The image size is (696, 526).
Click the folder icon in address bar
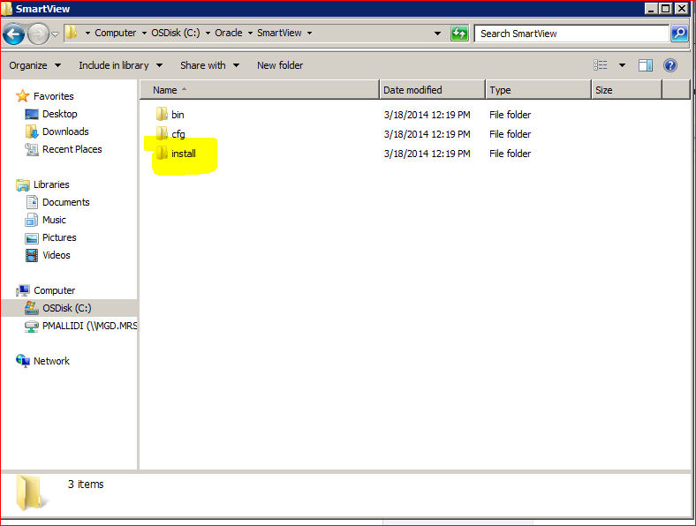[x=71, y=33]
